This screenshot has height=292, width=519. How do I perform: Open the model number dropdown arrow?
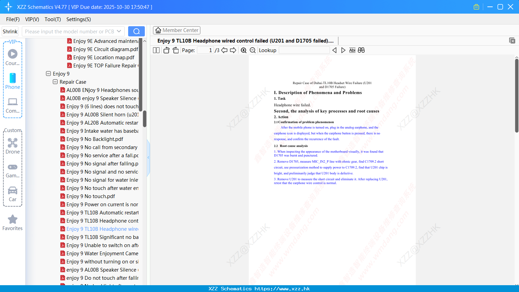(x=119, y=31)
